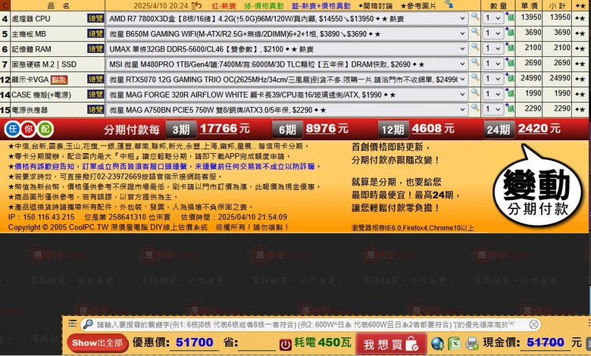Open the RAM dropdown (UMAX 32GB DDR5-5600)

287,49
